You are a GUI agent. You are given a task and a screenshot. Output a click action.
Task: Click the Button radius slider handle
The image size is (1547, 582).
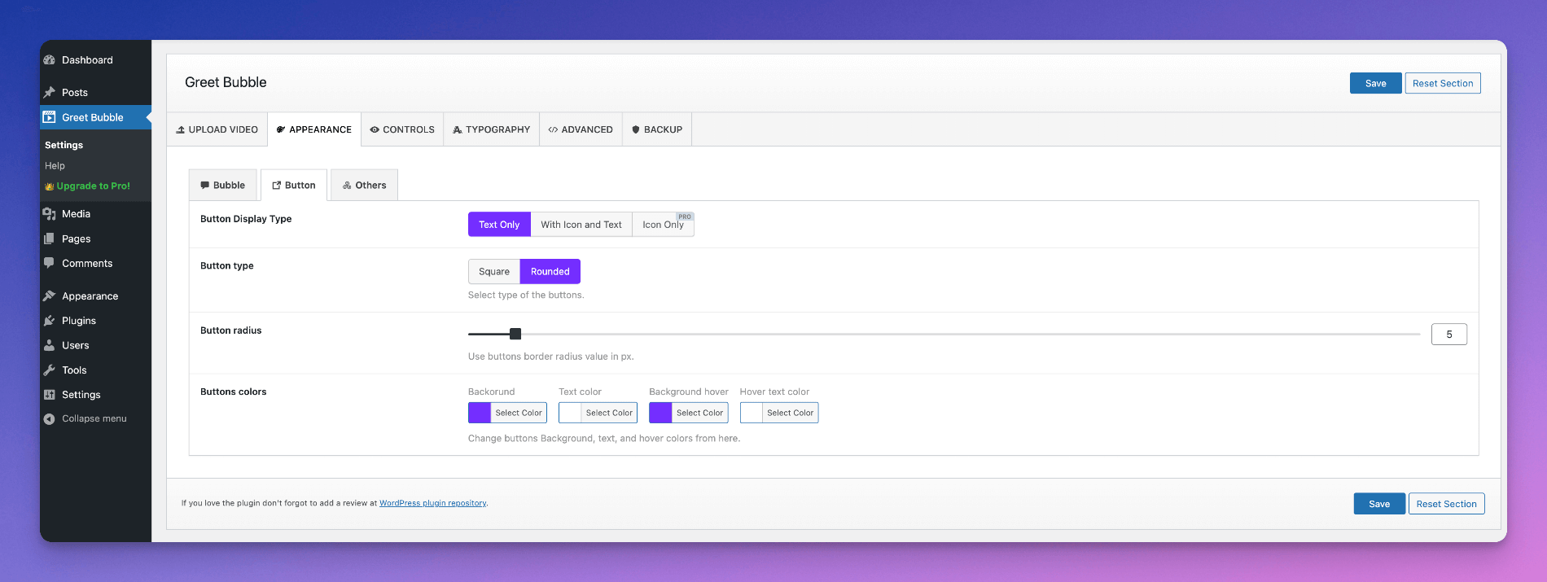[x=515, y=334]
